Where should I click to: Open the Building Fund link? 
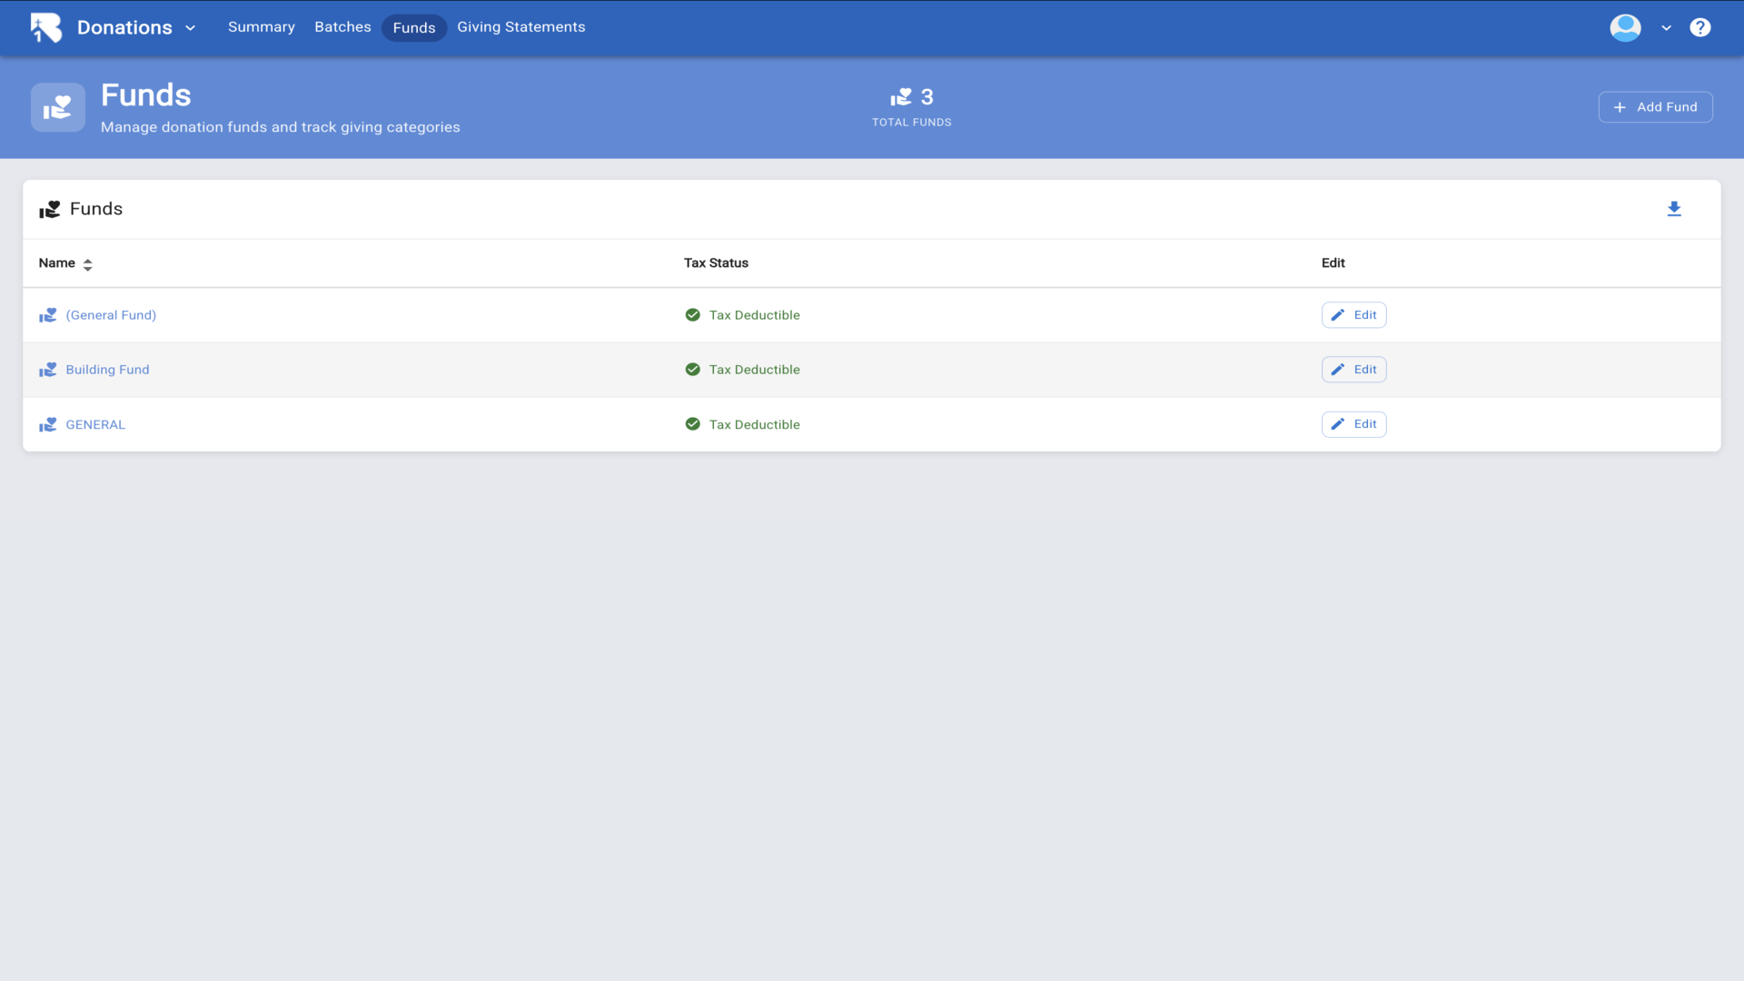pyautogui.click(x=107, y=370)
